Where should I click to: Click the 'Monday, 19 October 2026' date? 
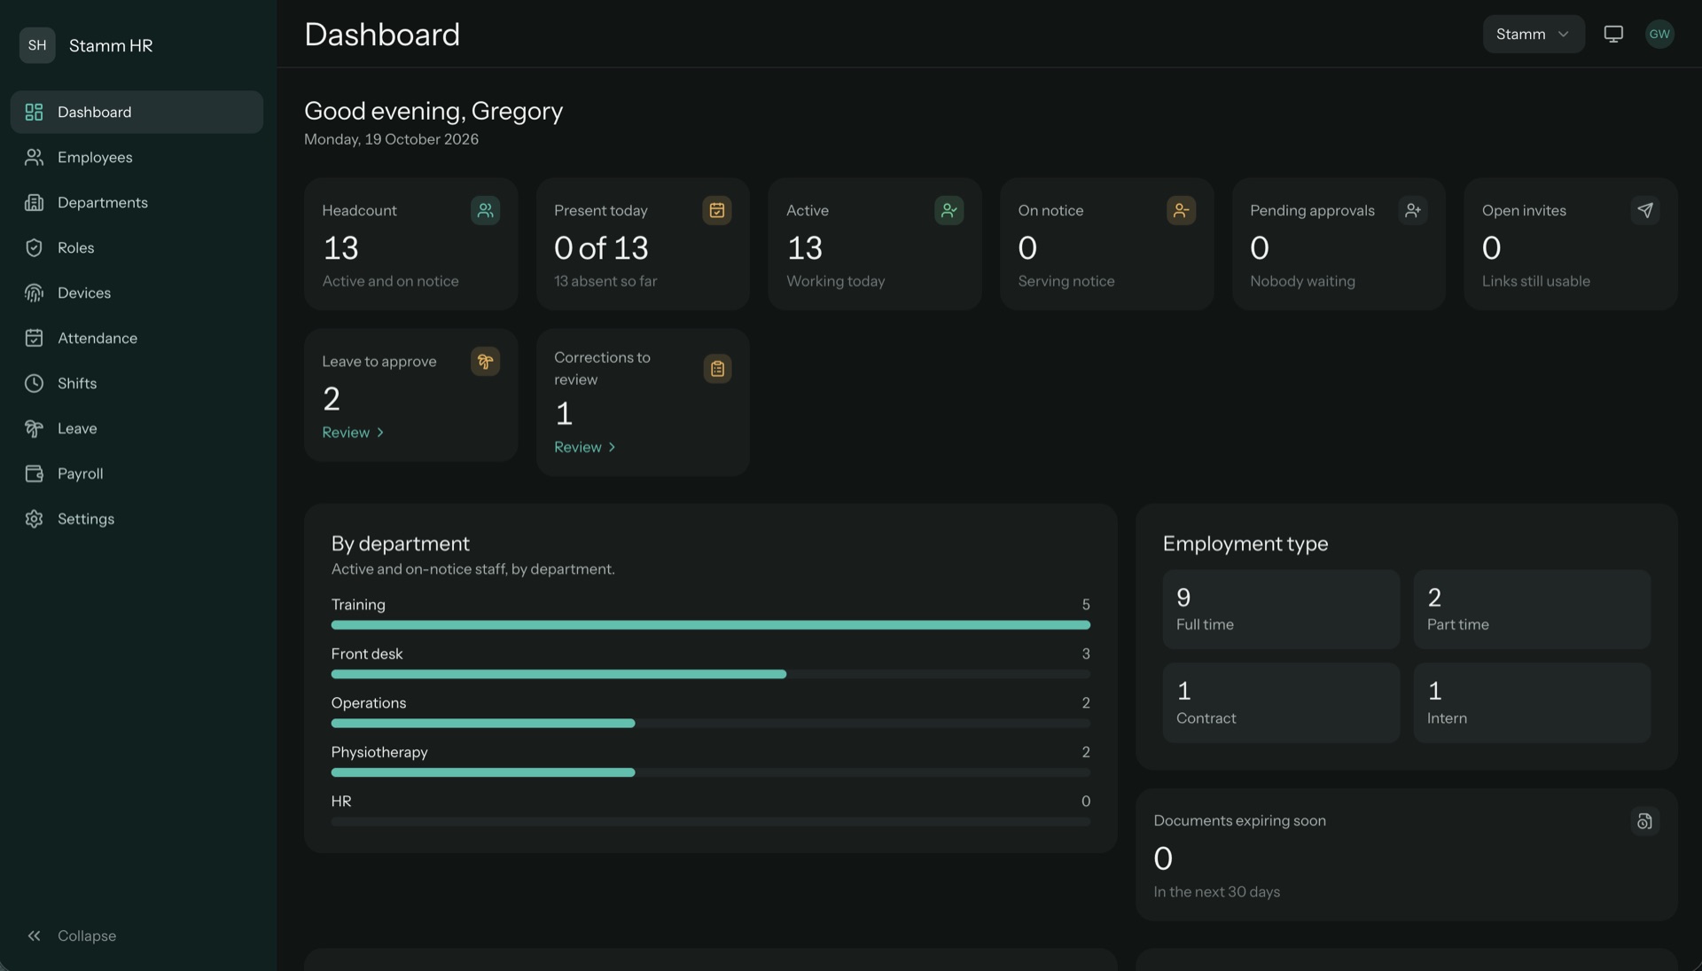(391, 139)
